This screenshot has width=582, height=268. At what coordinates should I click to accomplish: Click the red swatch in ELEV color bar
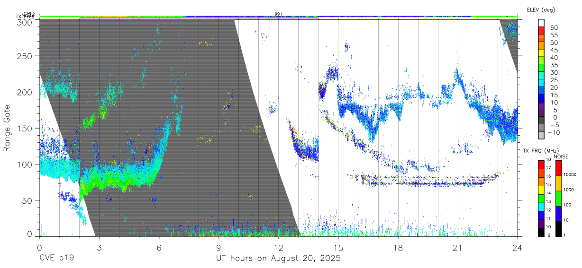coord(541,31)
